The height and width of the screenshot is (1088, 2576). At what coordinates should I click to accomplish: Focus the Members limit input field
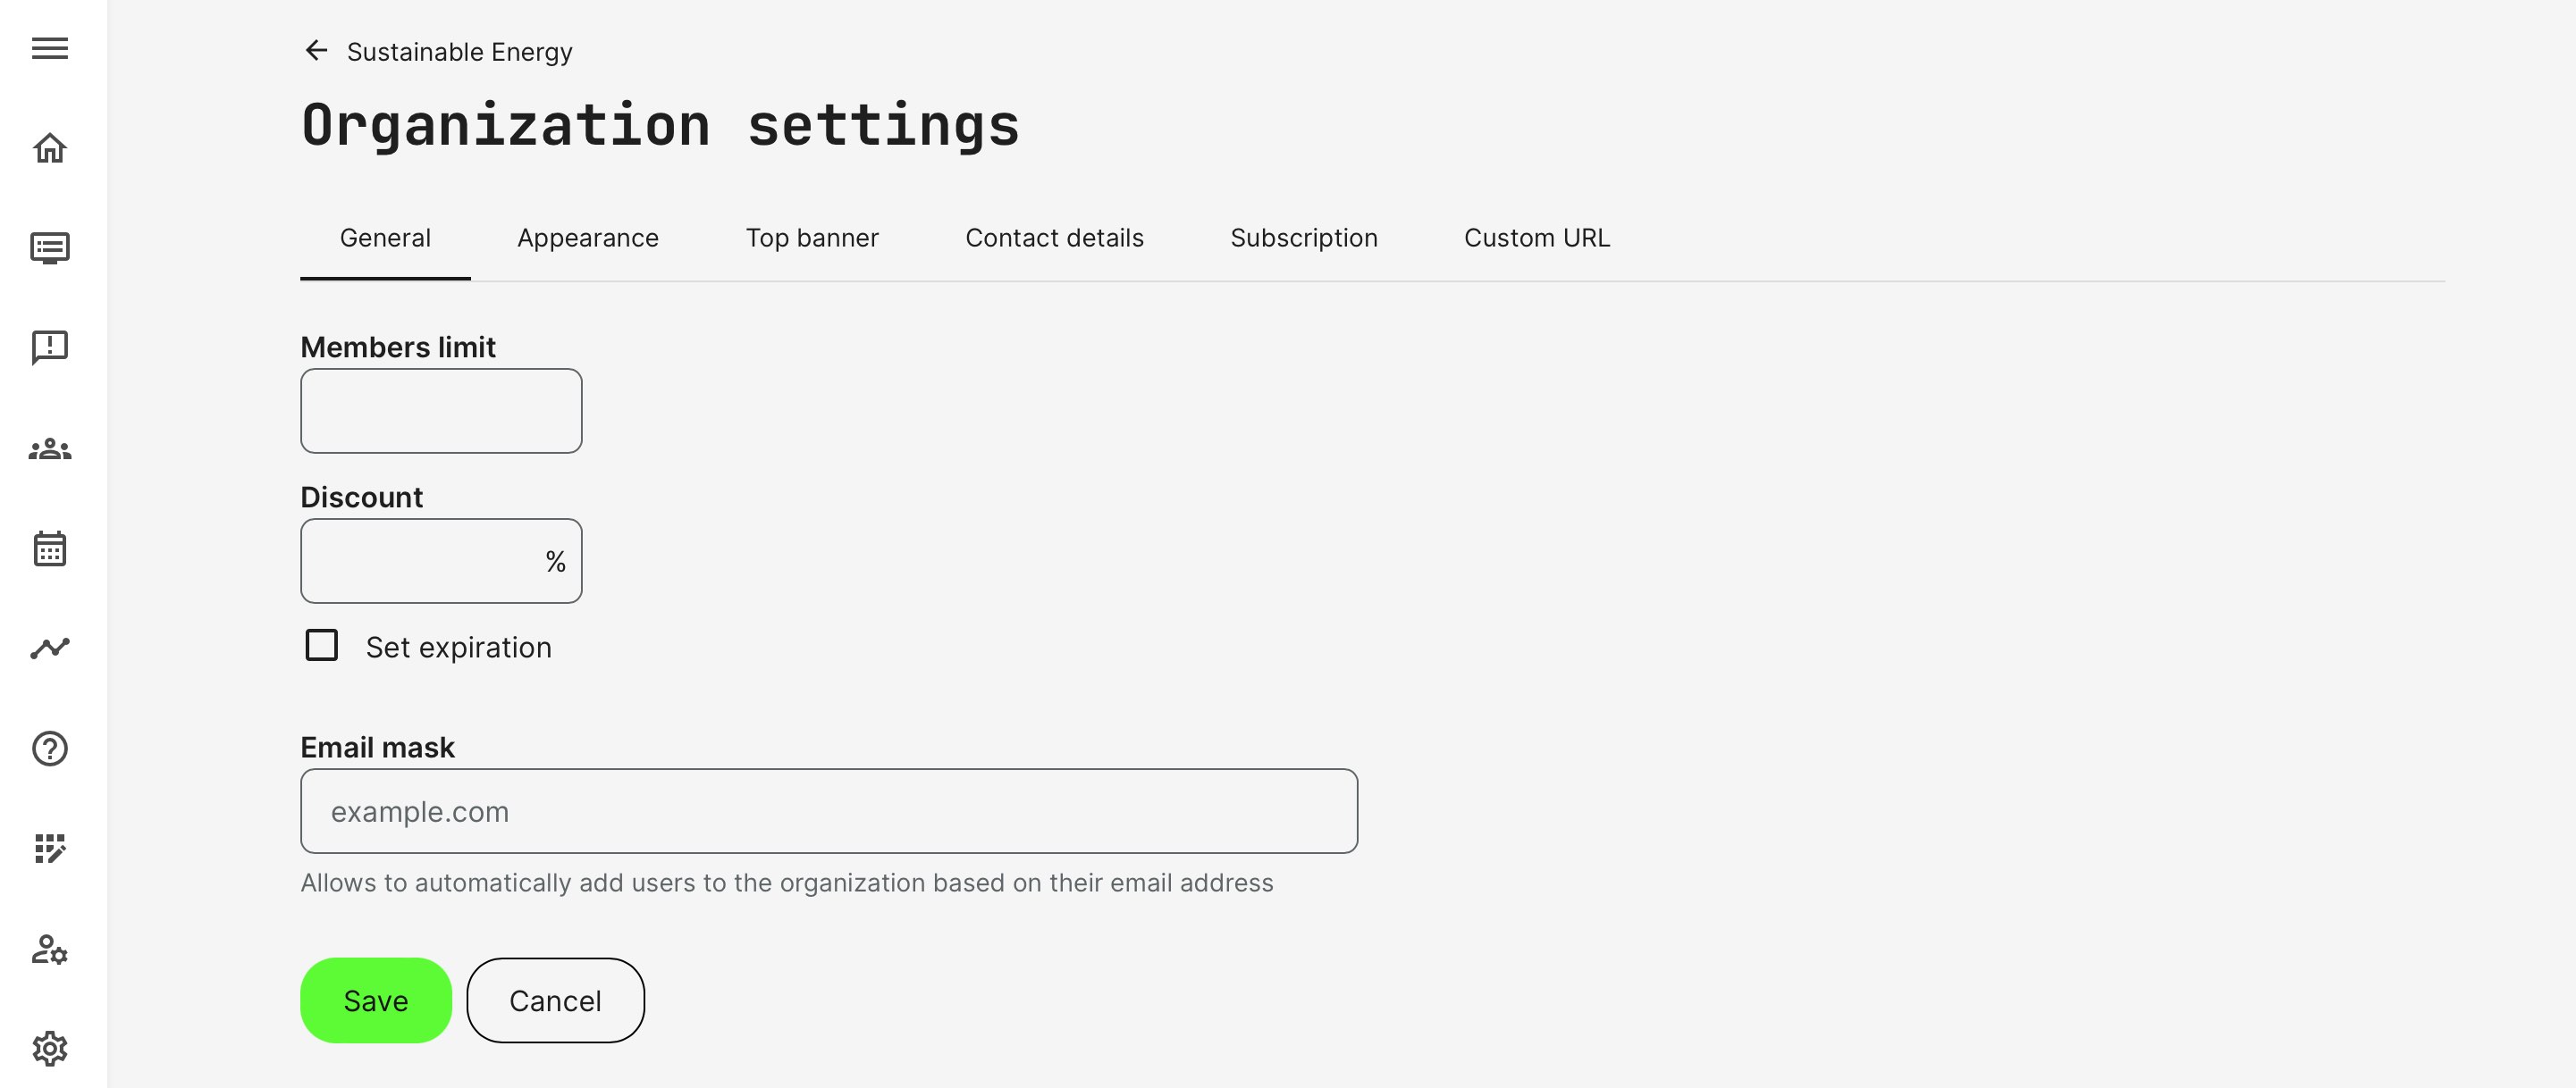[x=441, y=411]
